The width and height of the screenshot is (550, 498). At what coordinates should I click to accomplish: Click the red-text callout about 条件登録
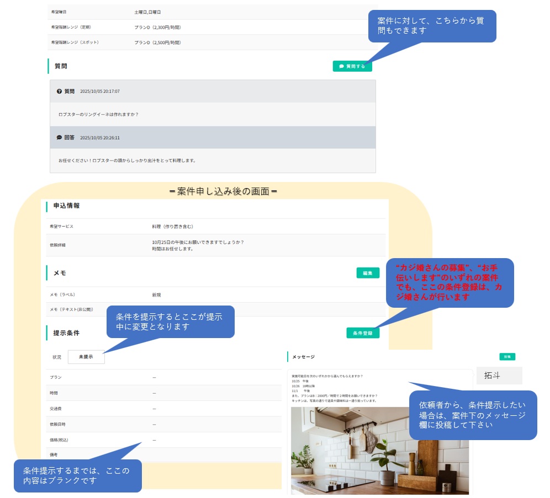(x=449, y=282)
